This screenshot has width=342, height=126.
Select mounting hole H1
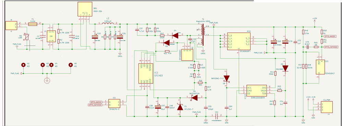[x=23, y=65]
